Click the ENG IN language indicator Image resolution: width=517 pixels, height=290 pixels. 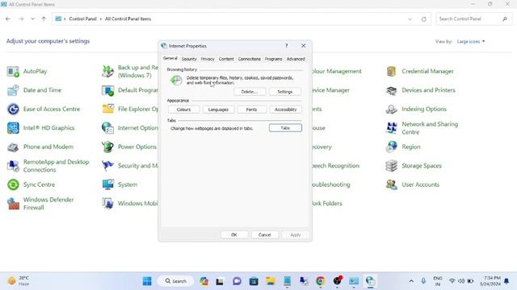(x=438, y=281)
